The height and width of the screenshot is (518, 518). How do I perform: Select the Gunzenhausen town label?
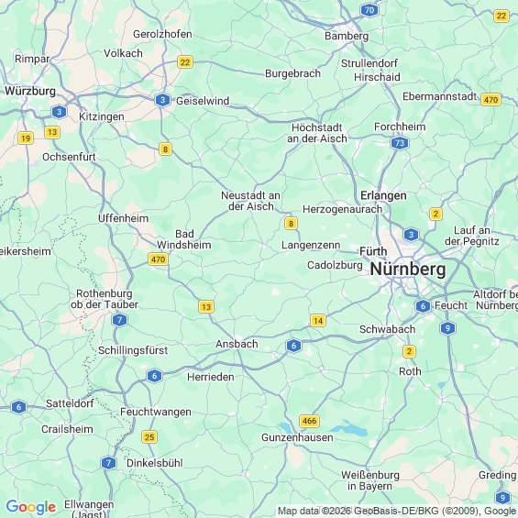[x=297, y=437]
